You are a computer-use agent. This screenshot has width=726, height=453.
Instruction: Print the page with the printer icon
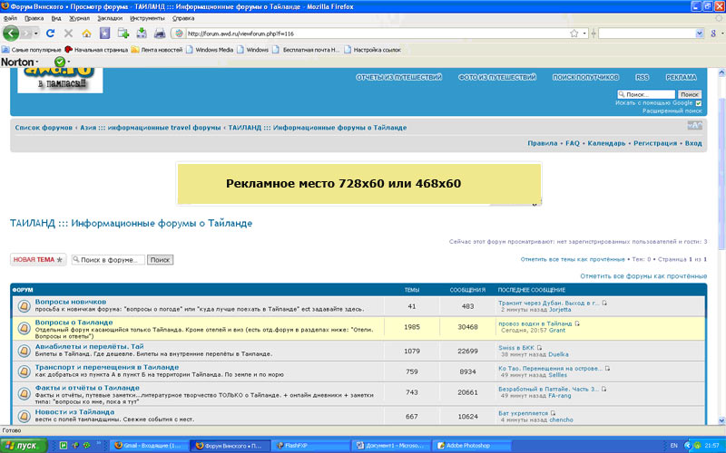(160, 34)
